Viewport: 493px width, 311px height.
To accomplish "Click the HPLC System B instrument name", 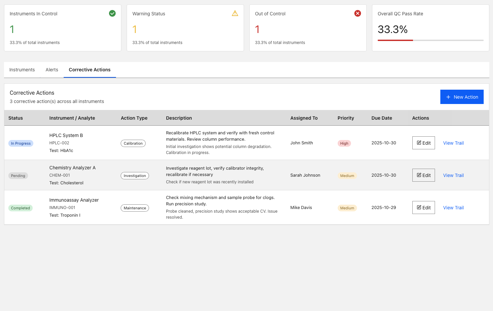I will pos(66,135).
